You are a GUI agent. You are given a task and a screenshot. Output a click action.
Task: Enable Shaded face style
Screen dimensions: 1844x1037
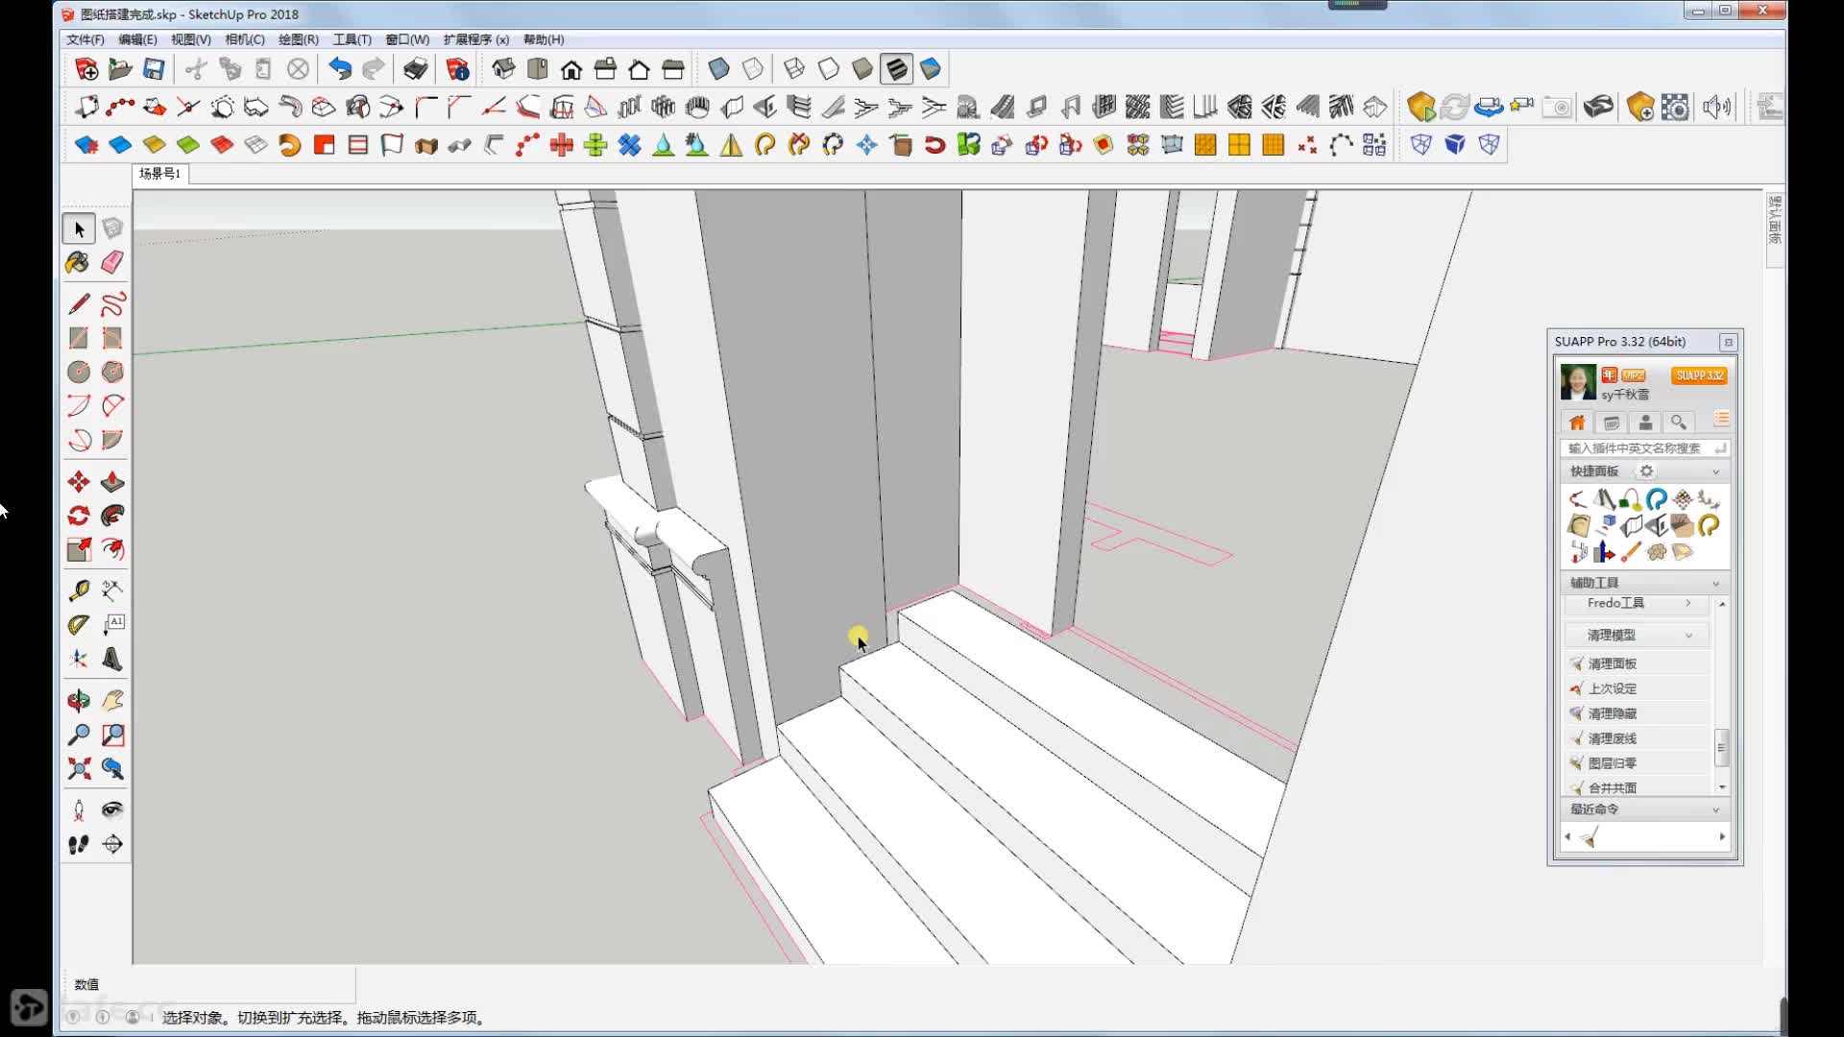pos(862,69)
